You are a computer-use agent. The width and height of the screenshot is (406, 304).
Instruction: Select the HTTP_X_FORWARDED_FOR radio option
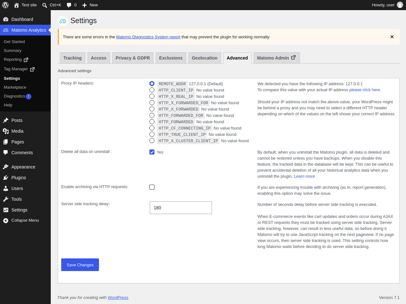pyautogui.click(x=152, y=103)
